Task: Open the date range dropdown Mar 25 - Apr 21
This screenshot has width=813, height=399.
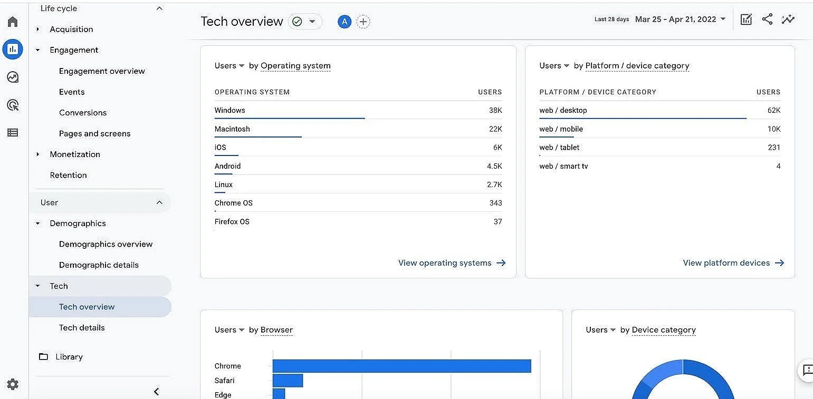Action: (x=680, y=20)
